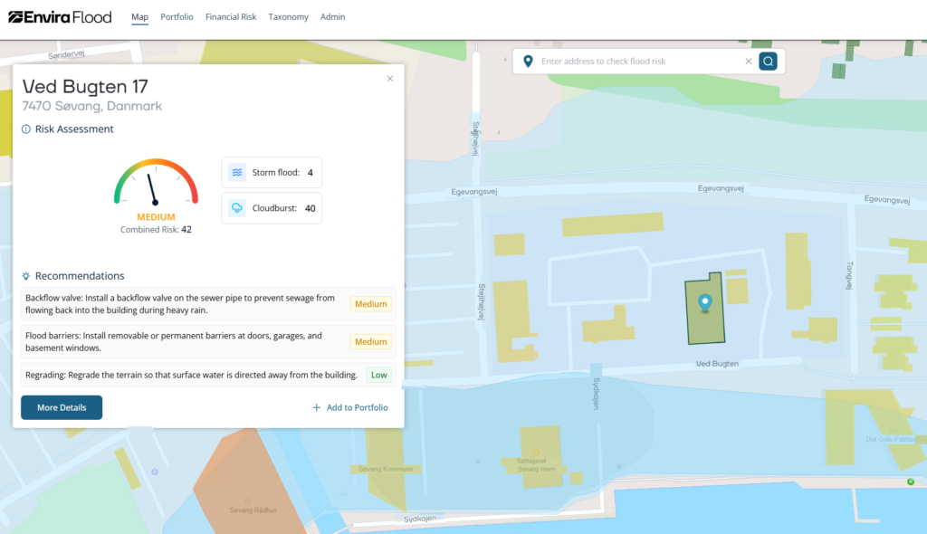Click the green marker at map's right edge
The width and height of the screenshot is (927, 534).
pyautogui.click(x=911, y=482)
